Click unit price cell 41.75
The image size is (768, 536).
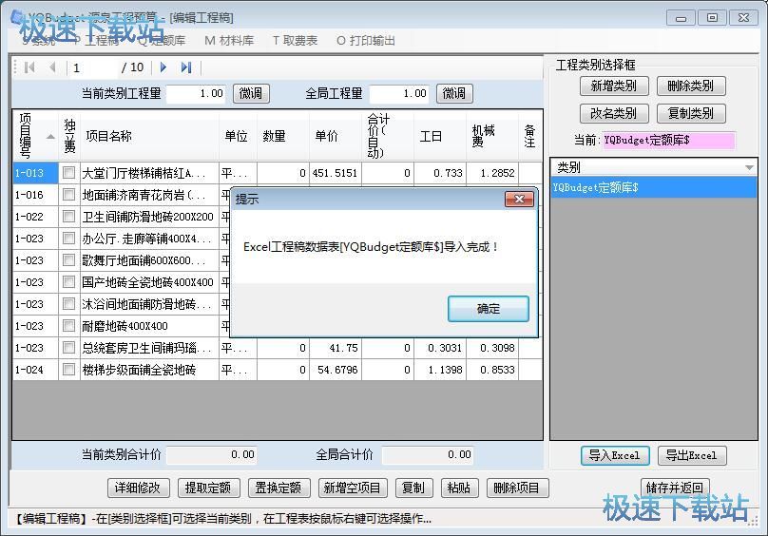point(336,348)
